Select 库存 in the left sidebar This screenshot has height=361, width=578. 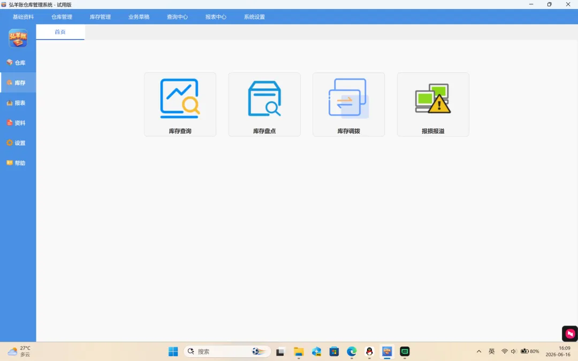coord(18,83)
